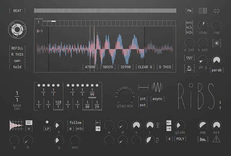Open the info 'i' icon near RiBS logo
Image resolution: width=231 pixels, height=156 pixels.
[x=220, y=102]
